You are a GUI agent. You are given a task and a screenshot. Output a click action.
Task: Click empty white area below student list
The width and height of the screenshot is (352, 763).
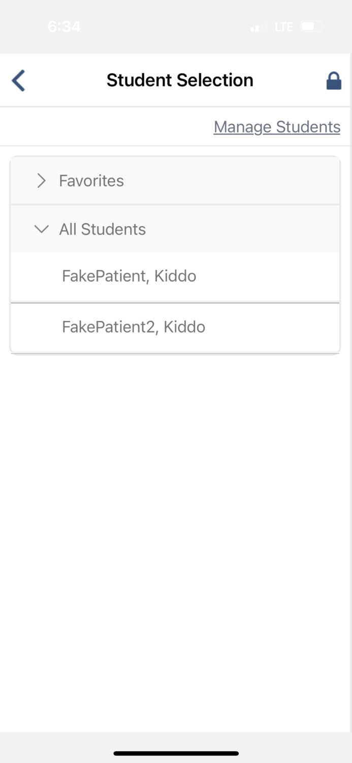click(x=176, y=509)
